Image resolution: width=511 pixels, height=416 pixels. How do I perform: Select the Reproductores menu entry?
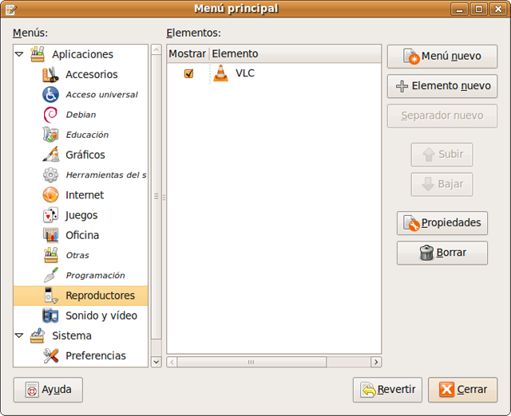click(x=100, y=296)
